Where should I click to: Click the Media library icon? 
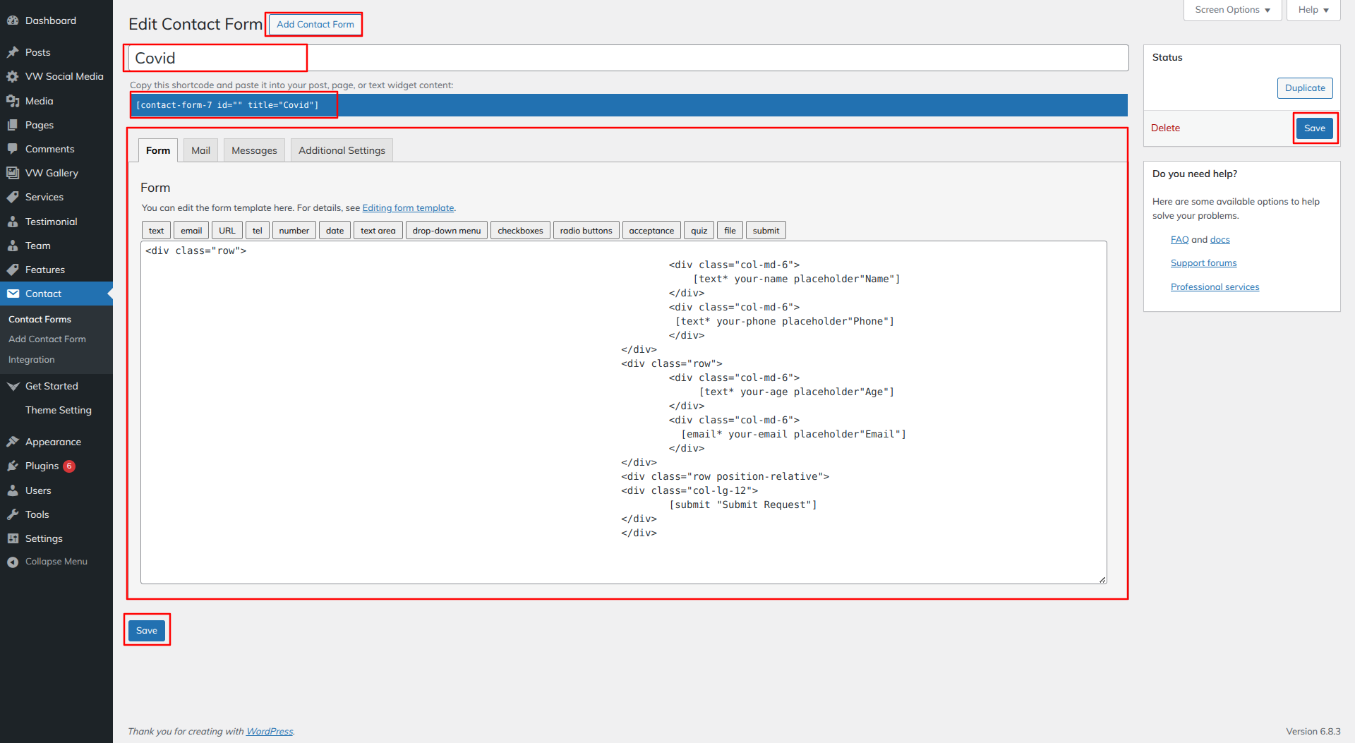pos(13,101)
